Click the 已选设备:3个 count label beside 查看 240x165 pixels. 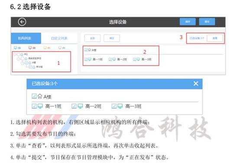[x=197, y=38]
